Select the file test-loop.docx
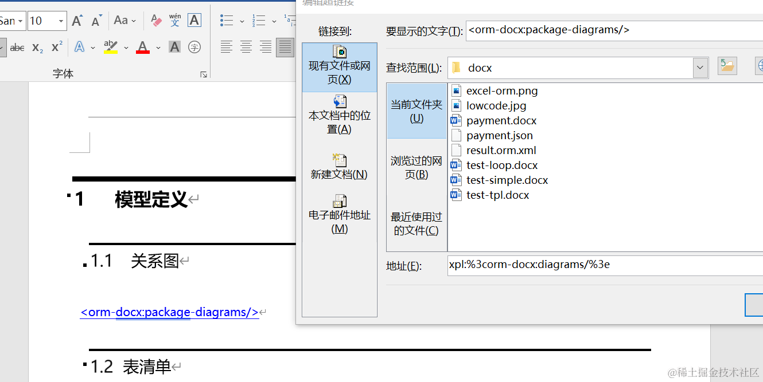Screen dimensions: 763x382 point(502,165)
